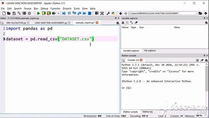The width and height of the screenshot is (209, 118).
Task: Go forward with right arrow in toolbar
Action: tap(125, 13)
